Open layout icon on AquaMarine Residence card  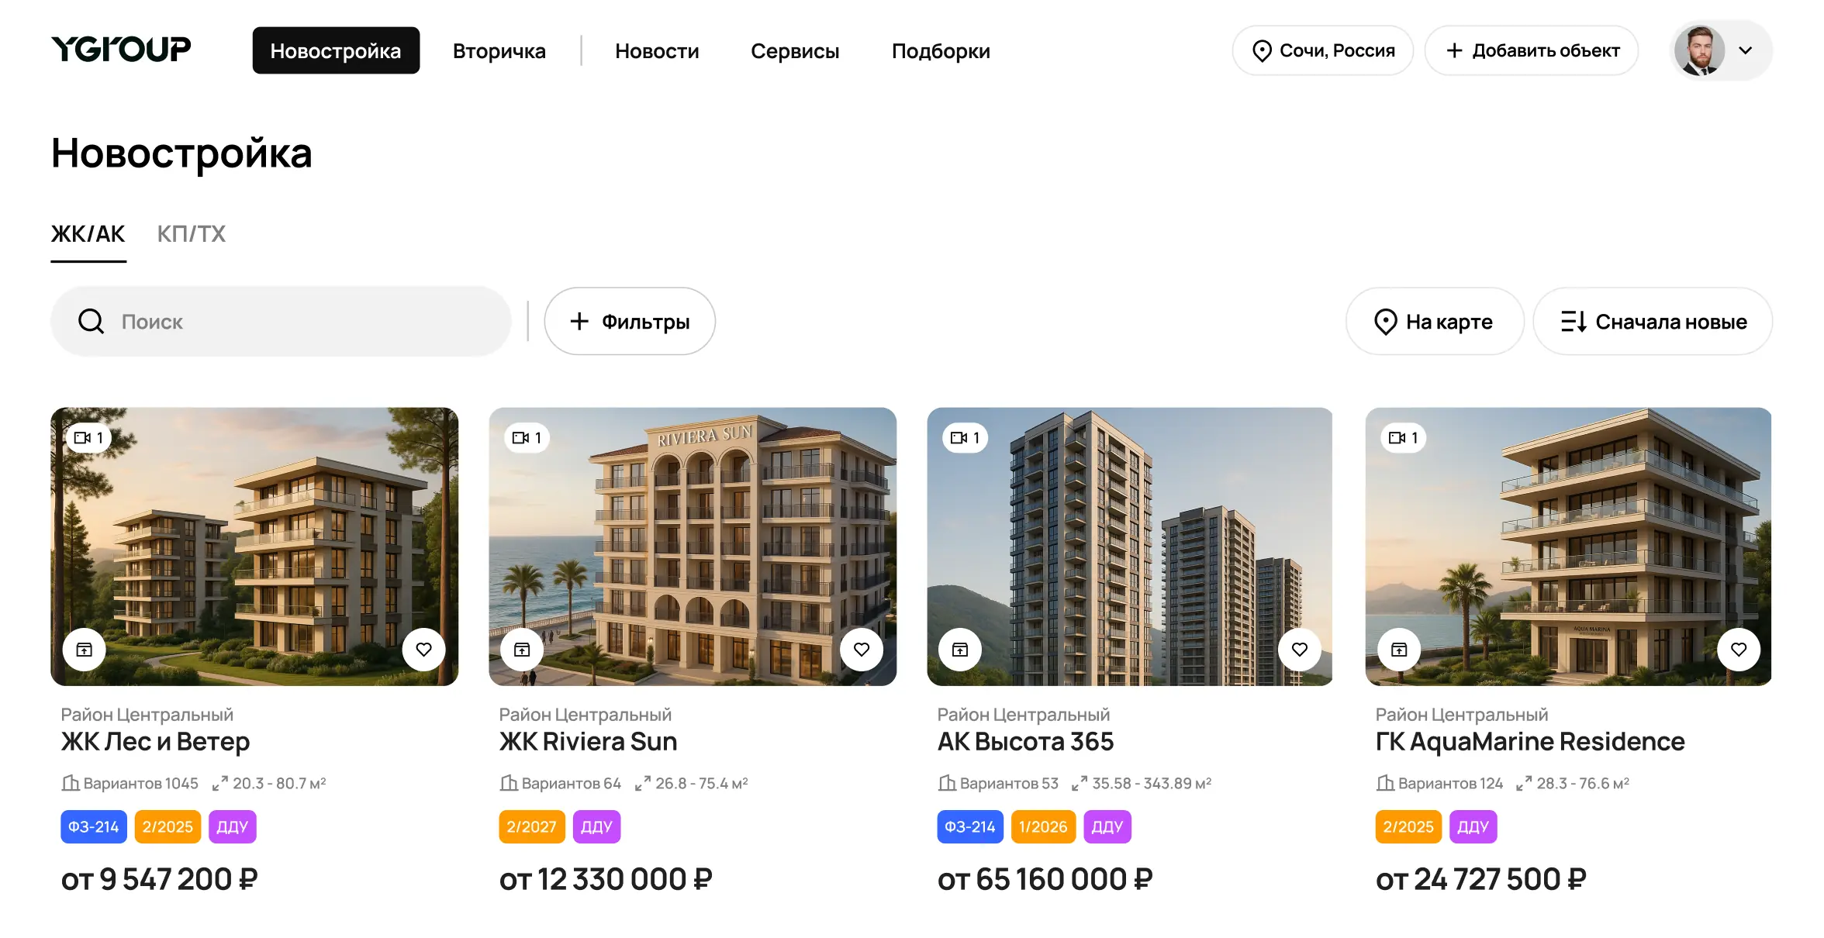pos(1399,650)
